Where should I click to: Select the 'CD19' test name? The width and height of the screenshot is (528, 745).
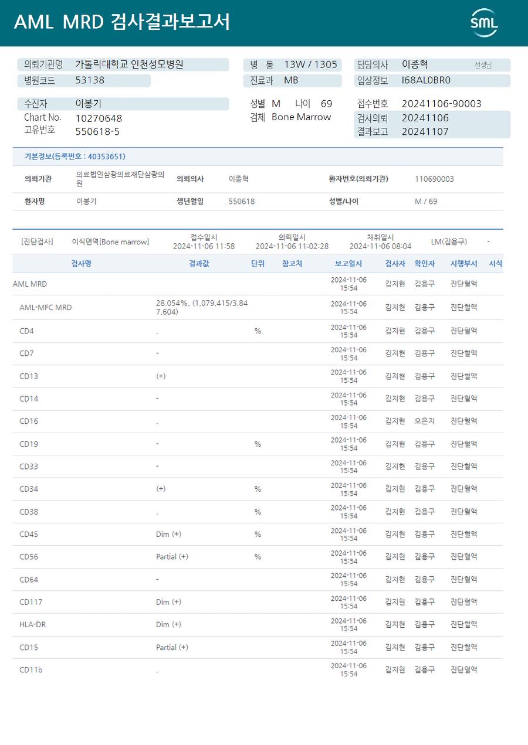(x=29, y=444)
